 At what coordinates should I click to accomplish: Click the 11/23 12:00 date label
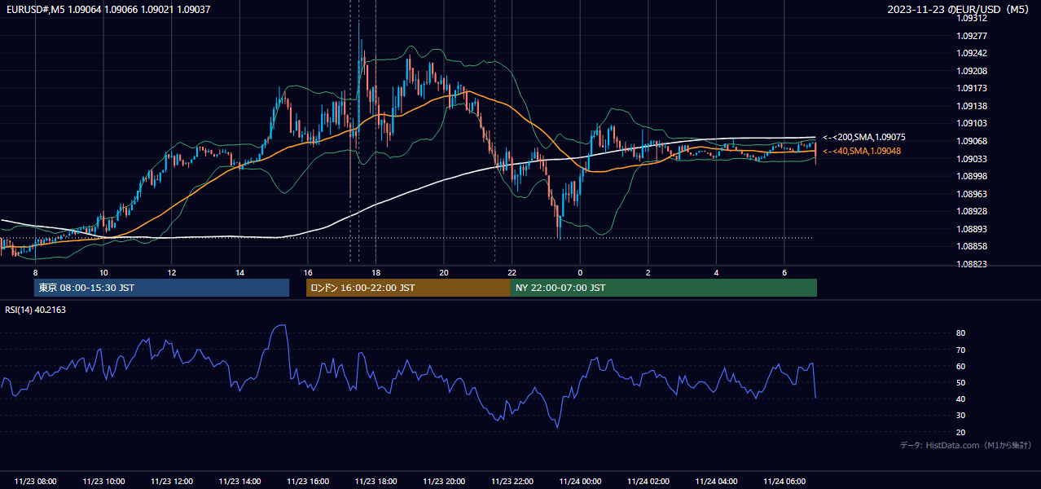(x=172, y=482)
